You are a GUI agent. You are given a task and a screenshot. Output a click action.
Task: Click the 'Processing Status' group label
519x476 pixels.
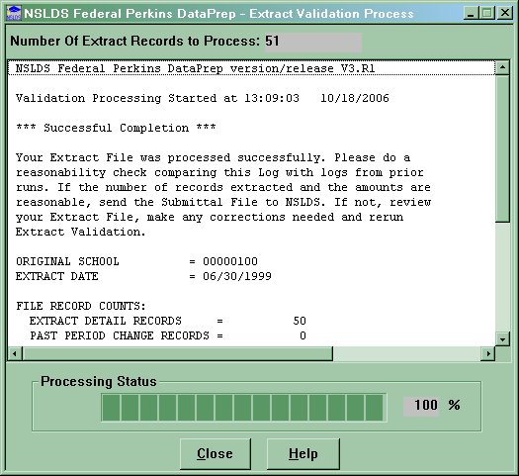pyautogui.click(x=99, y=381)
